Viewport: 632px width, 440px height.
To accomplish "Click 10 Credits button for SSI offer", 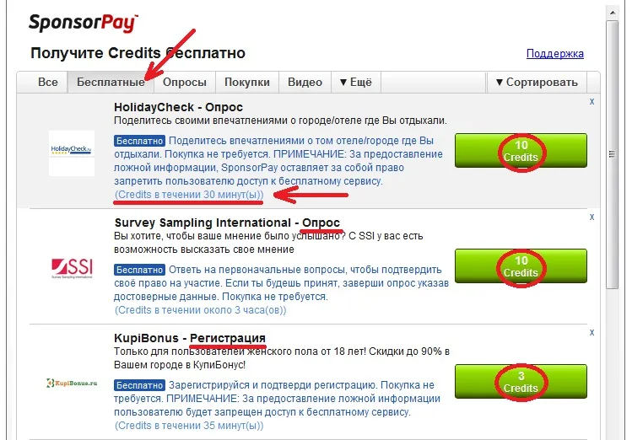I will click(x=521, y=266).
